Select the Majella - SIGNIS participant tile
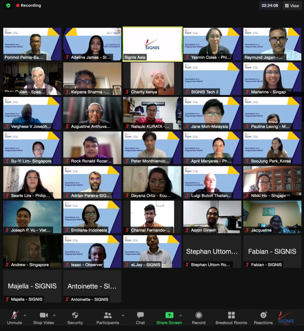Viewport: 304px width, 331px height. click(x=32, y=286)
